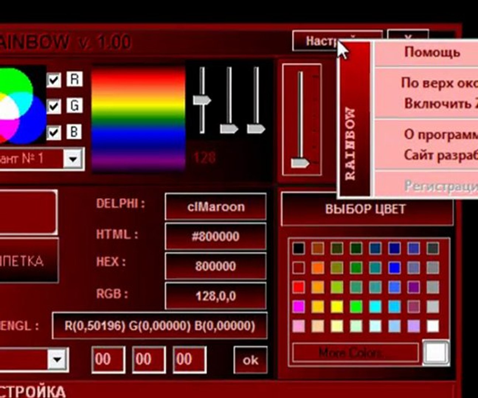
Task: Select the bright orange swatch in the second row
Action: pos(318,268)
